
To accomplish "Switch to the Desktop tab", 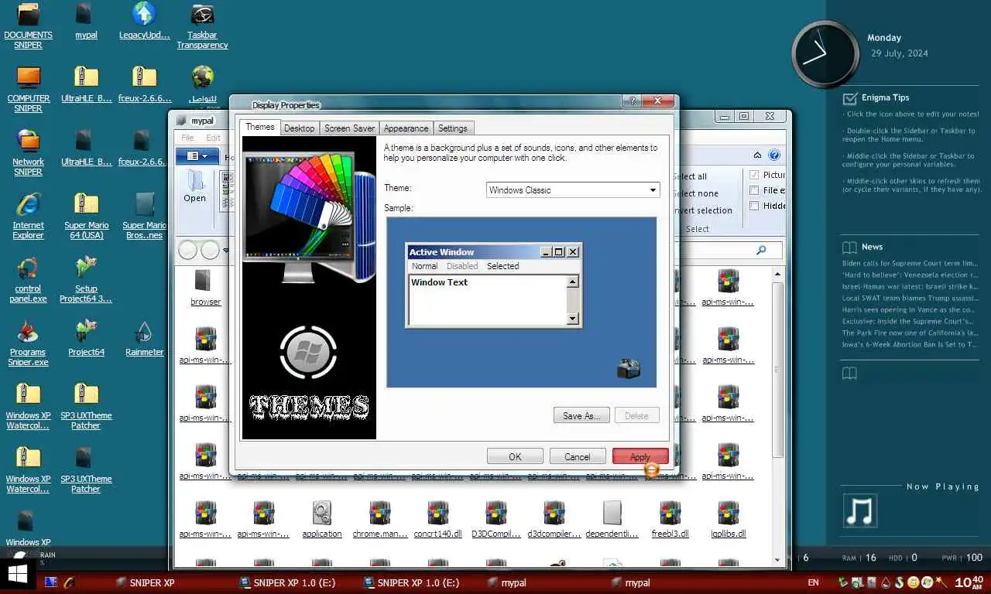I will tap(299, 128).
